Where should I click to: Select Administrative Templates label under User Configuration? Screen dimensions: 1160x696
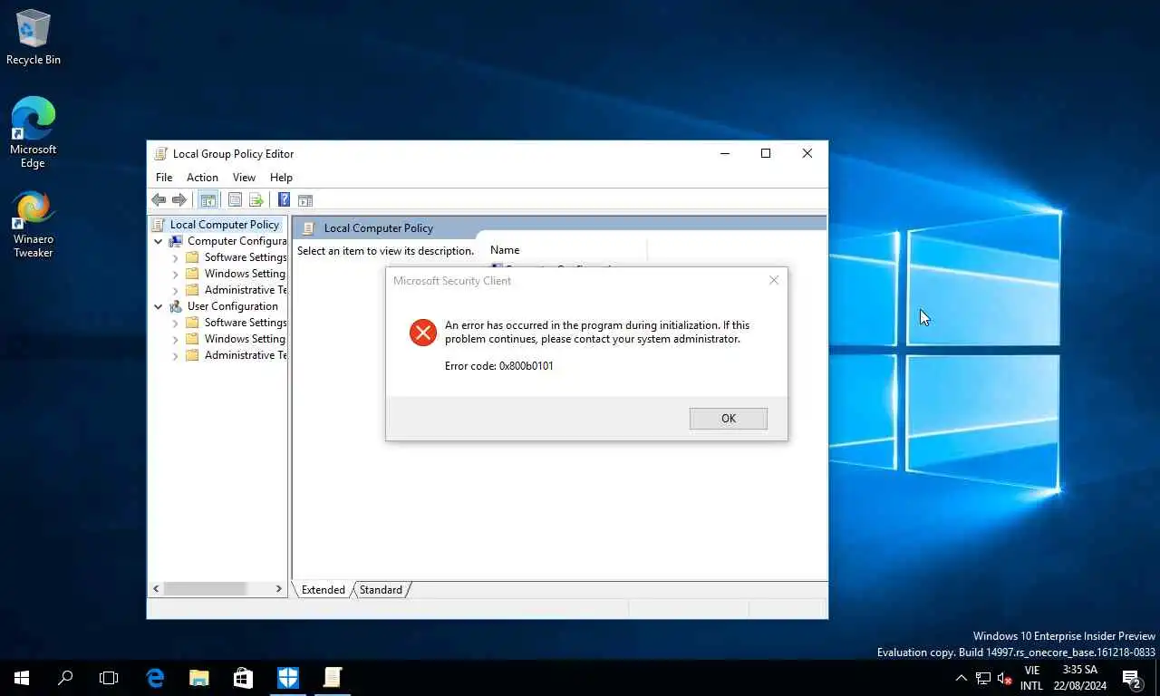(x=246, y=355)
